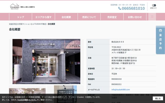Open the office interior thumbnail photo

(27, 96)
